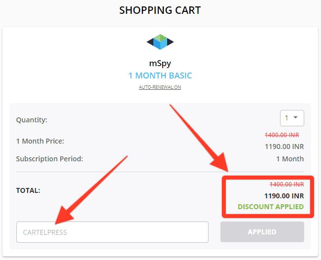The image size is (321, 260).
Task: Click the monthly 1190.00 INR price
Action: coord(285,147)
